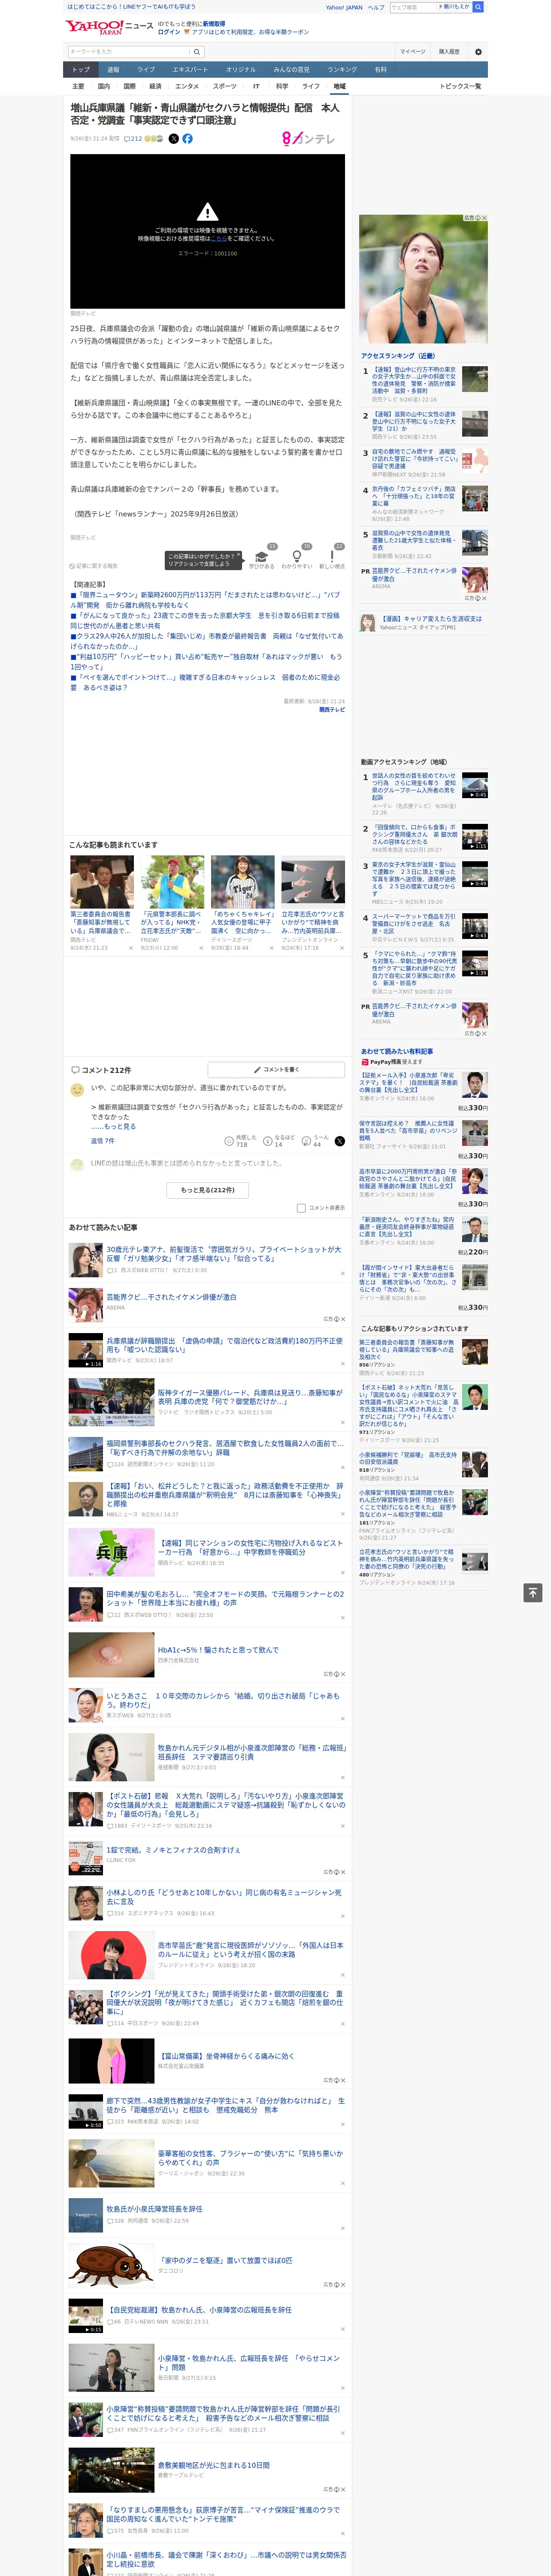Viewport: 551px width, 2576px height.
Task: Click the 記事に関する報告 report icon link
Action: pos(93,565)
